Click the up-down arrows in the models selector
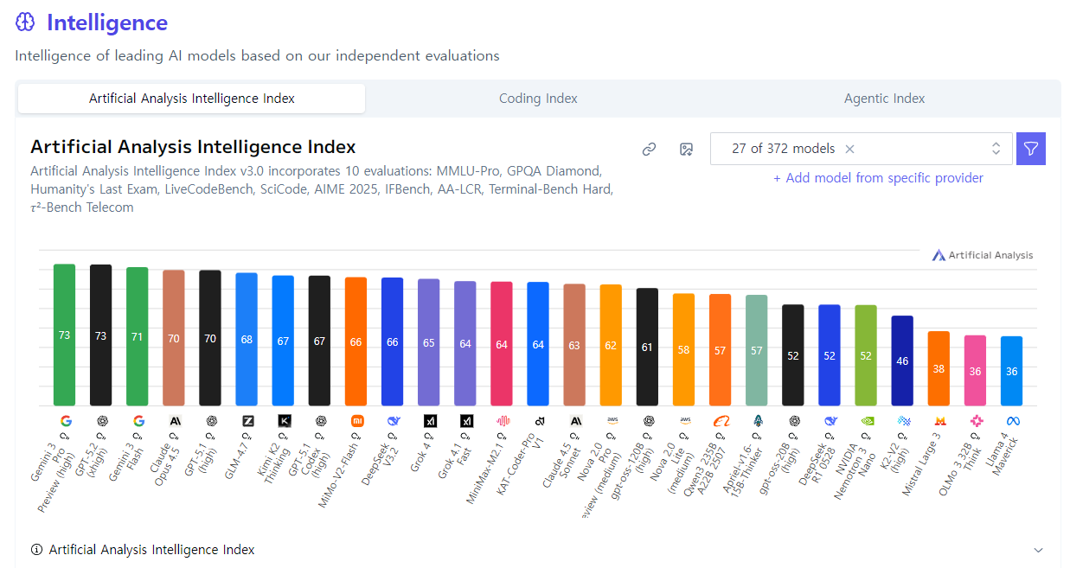1070x568 pixels. click(x=996, y=149)
